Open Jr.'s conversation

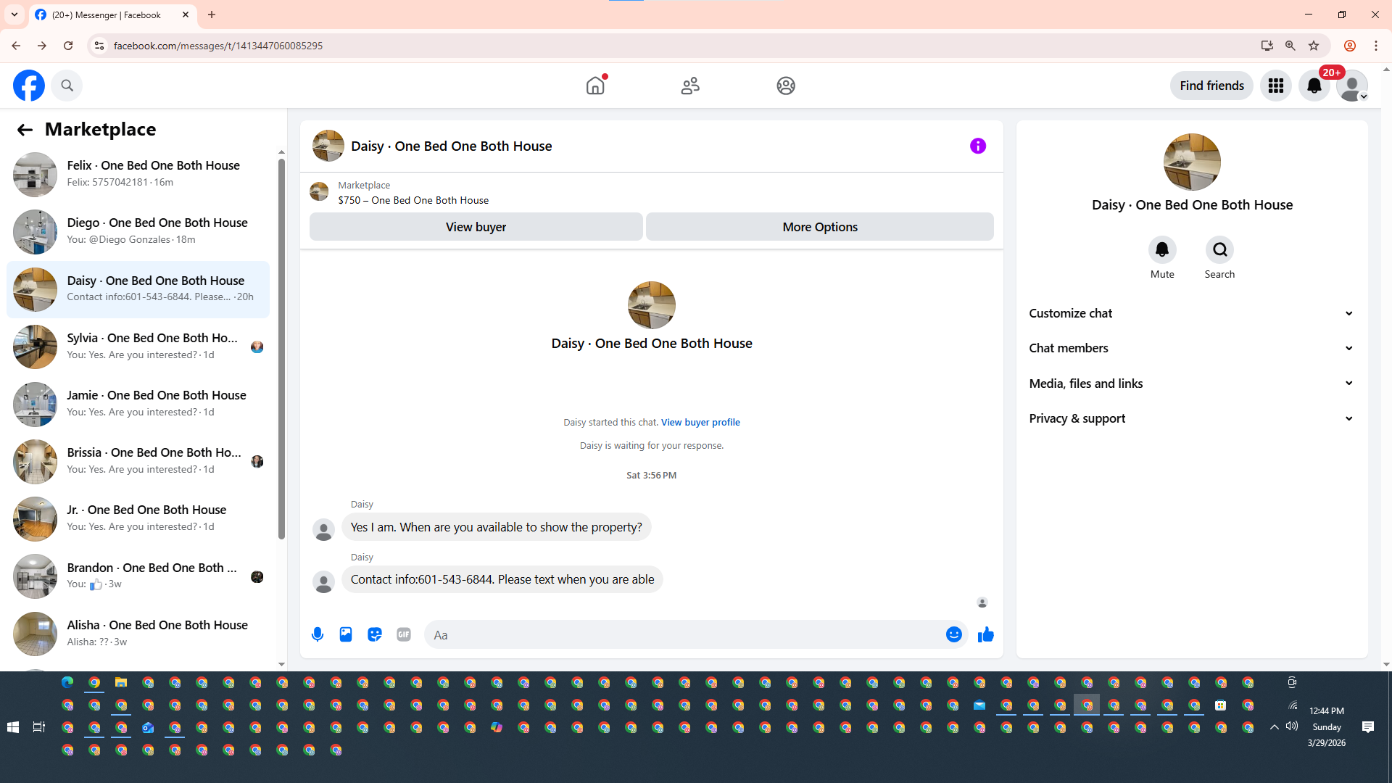pyautogui.click(x=138, y=519)
